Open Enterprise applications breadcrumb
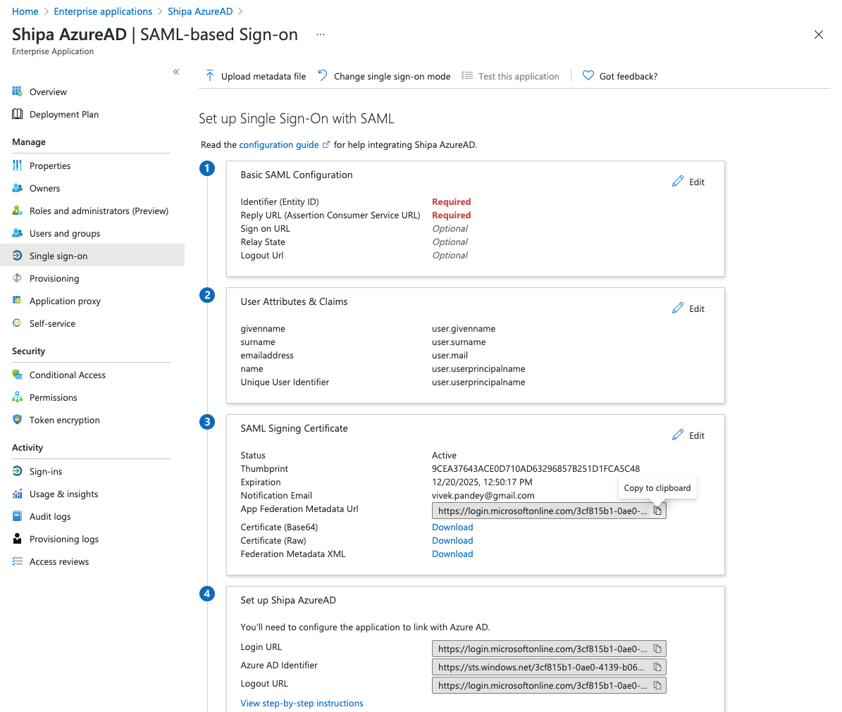 (x=103, y=11)
